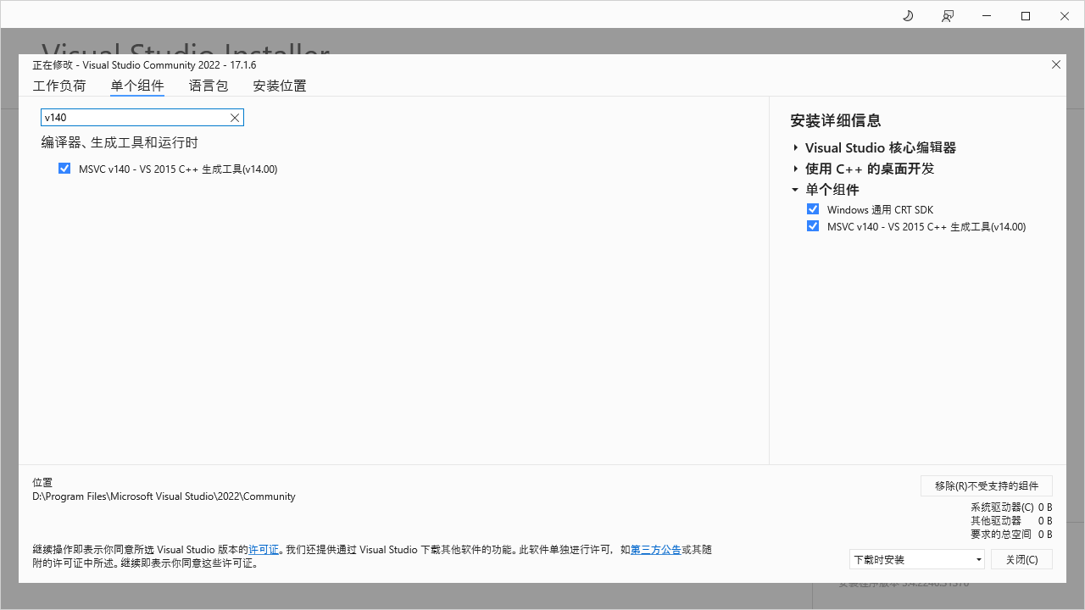The image size is (1085, 610).
Task: Open the 许可证 link
Action: pos(264,550)
